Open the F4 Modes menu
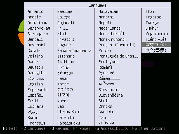This screenshot has height=134, width=179. pyautogui.click(x=82, y=128)
